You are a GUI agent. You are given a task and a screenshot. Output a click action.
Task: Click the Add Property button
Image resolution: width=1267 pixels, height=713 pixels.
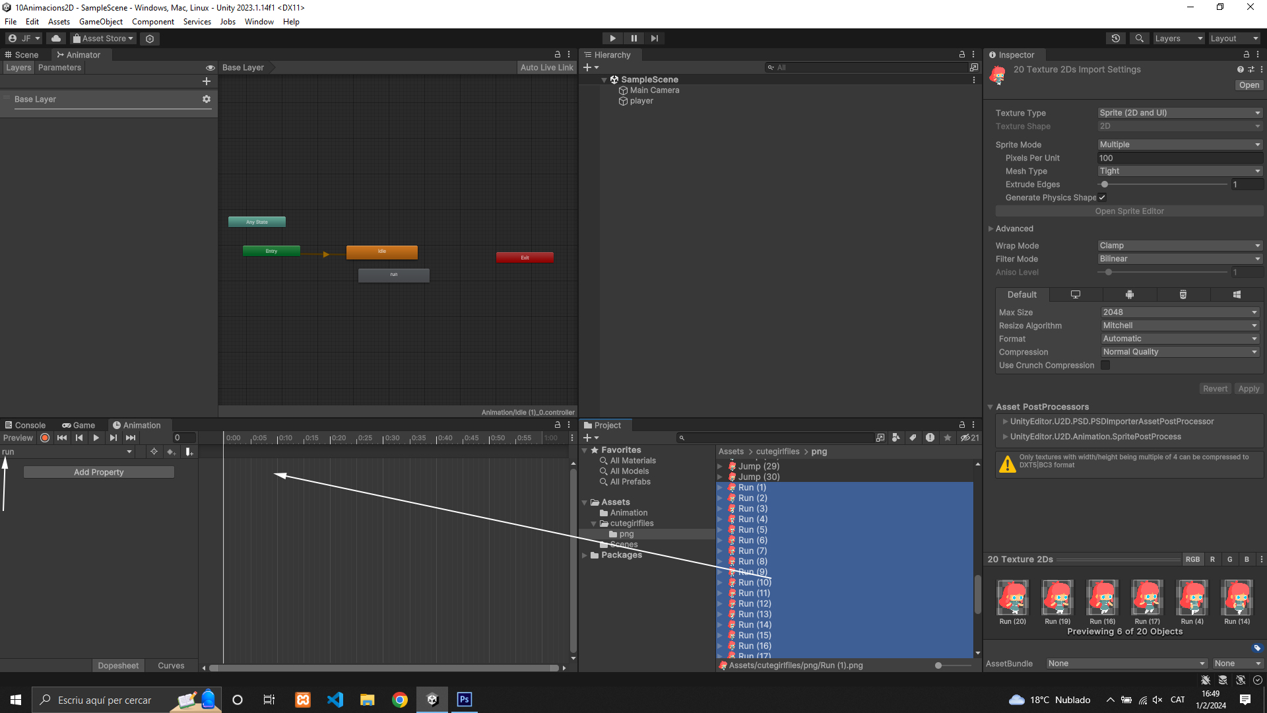[99, 472]
